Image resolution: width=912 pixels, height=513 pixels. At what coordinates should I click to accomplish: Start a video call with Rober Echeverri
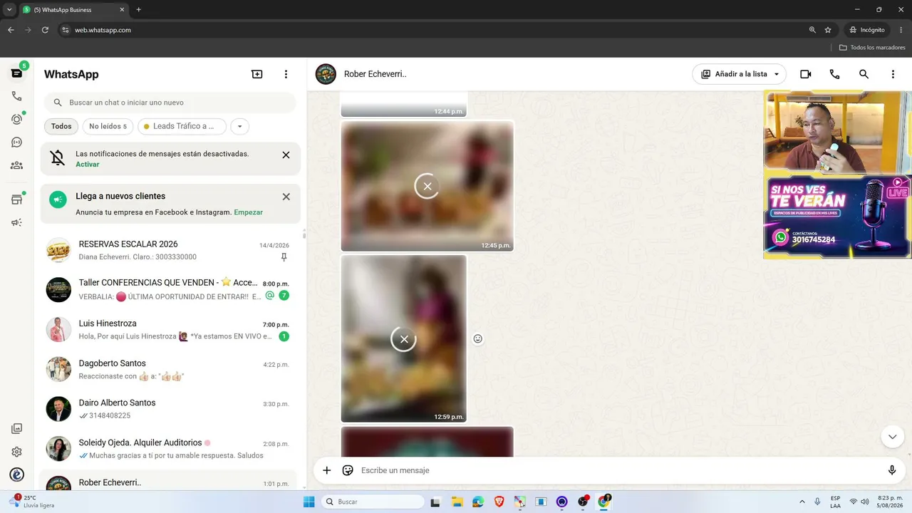point(806,74)
